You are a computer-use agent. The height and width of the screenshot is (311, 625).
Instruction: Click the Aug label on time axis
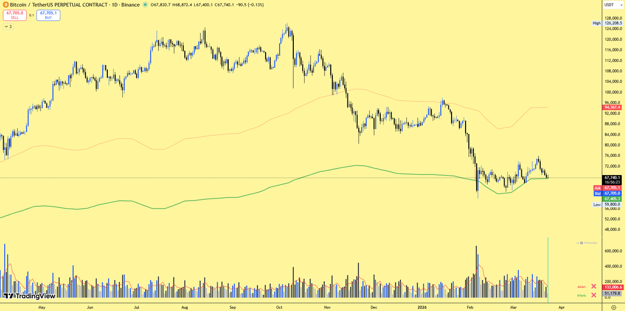pos(184,307)
